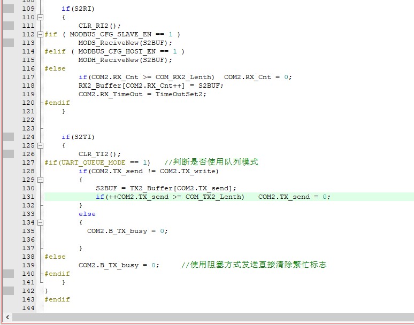The width and height of the screenshot is (414, 325).
Task: Click the '#else' directive on line 116
Action: pos(55,68)
